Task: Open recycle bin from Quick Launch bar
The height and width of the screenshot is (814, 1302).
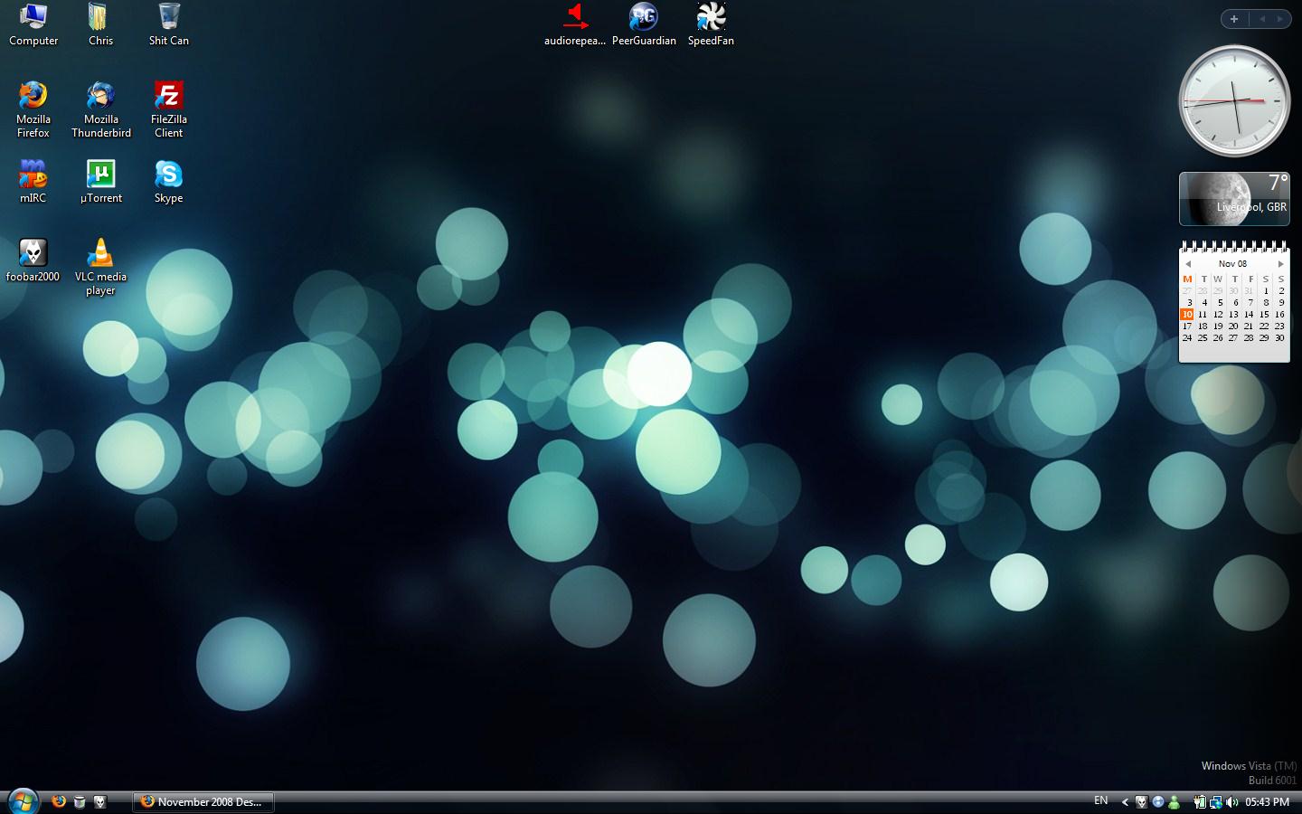Action: tap(80, 801)
